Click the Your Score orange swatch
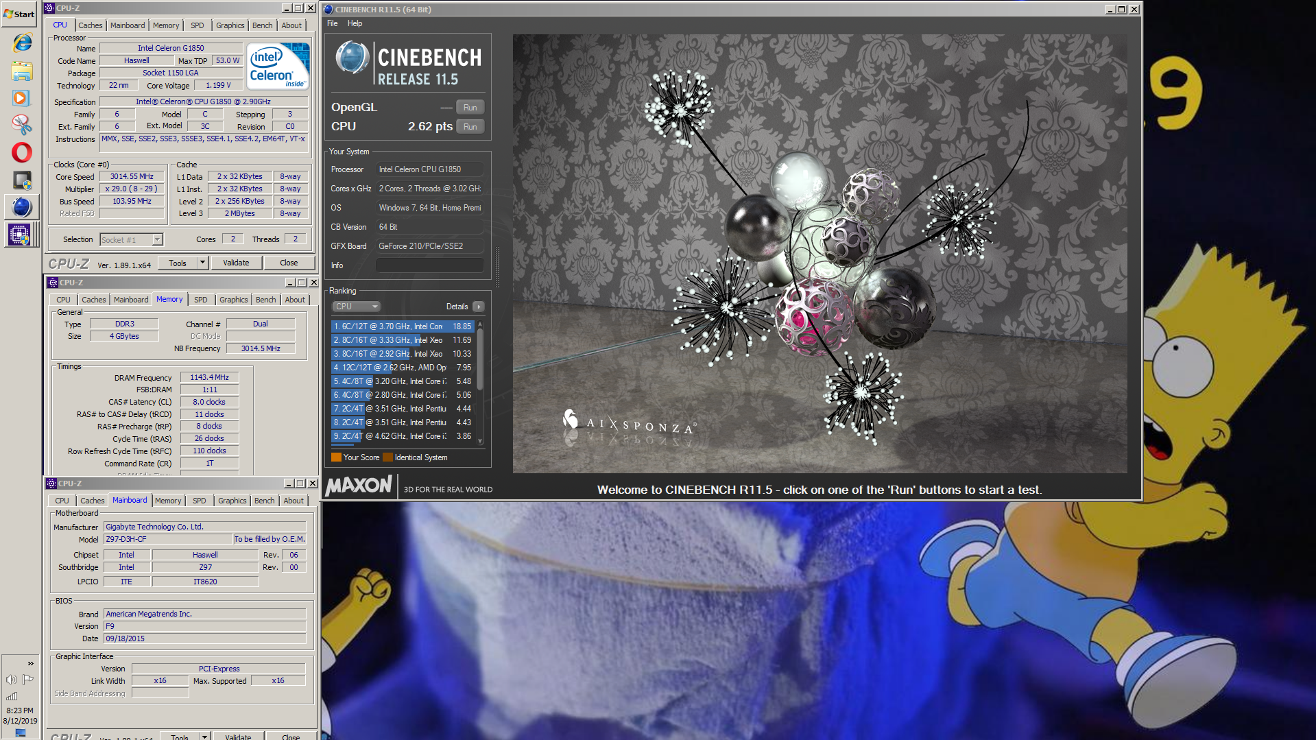Viewport: 1316px width, 740px height. click(x=336, y=457)
